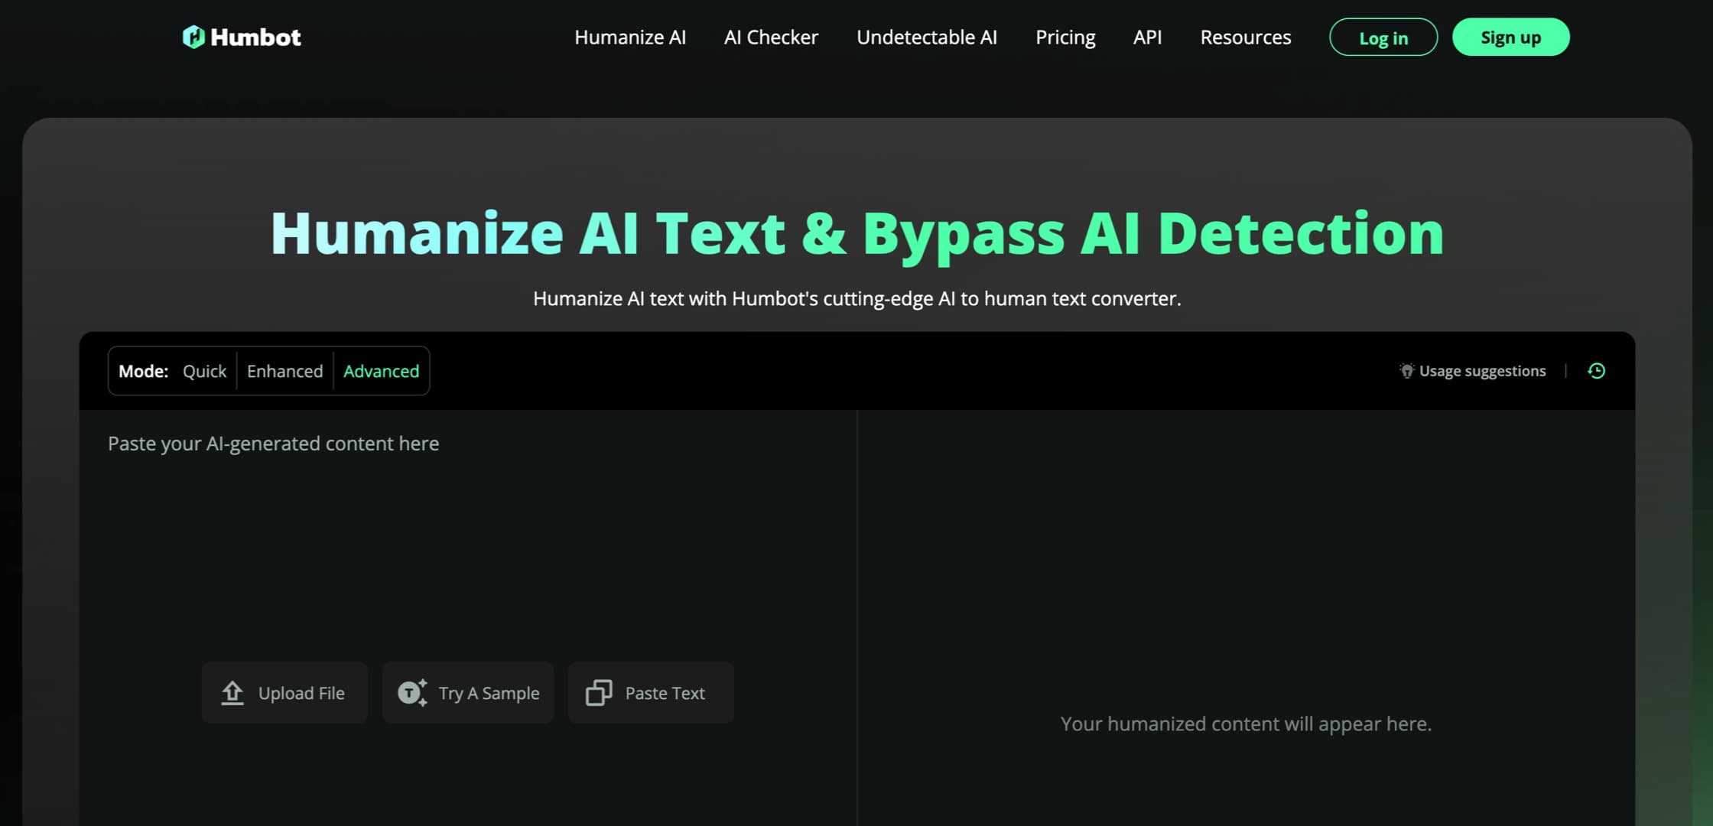Open the AI Checker nav item
The width and height of the screenshot is (1713, 826).
pos(771,37)
